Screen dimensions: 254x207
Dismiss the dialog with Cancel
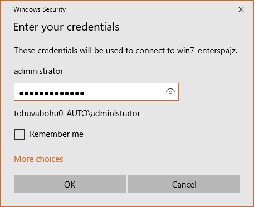[x=184, y=184]
